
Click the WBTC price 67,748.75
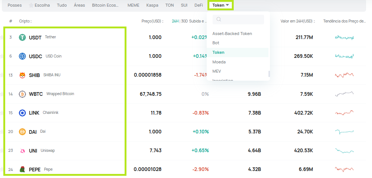pos(151,94)
